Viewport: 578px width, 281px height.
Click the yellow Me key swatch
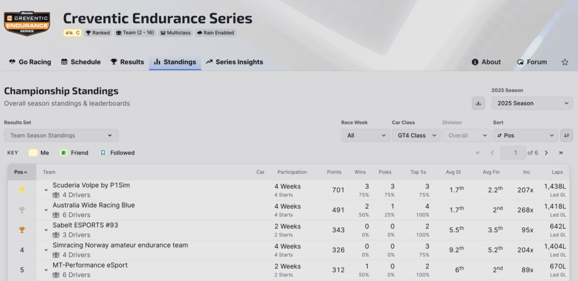33,153
